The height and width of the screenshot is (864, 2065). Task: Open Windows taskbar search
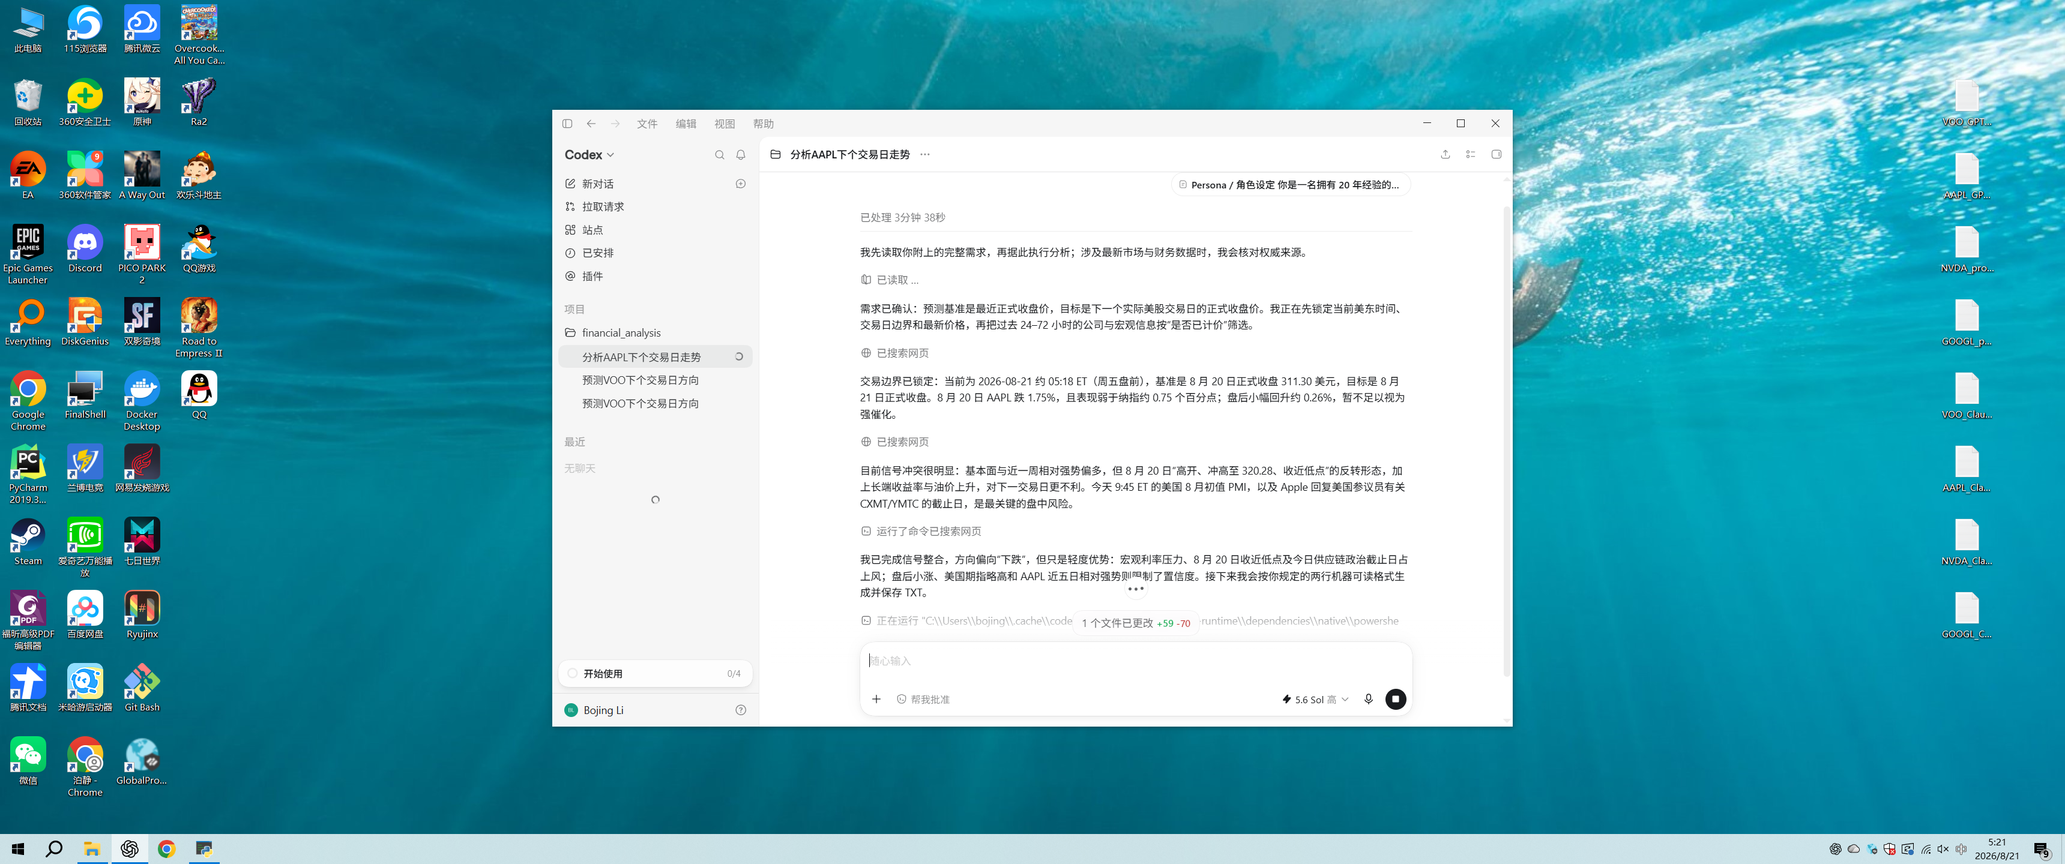(x=53, y=849)
